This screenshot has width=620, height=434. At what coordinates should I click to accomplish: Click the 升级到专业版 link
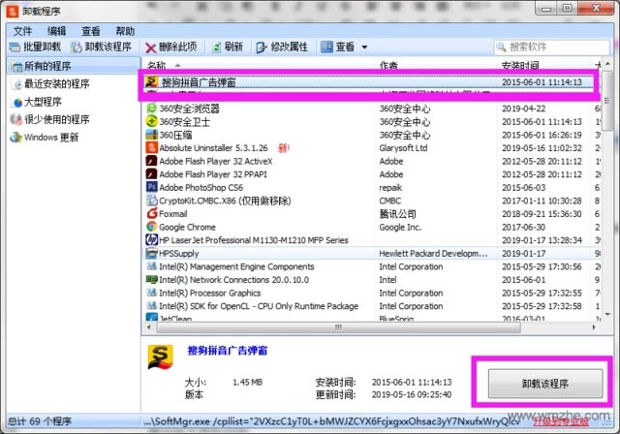point(561,421)
